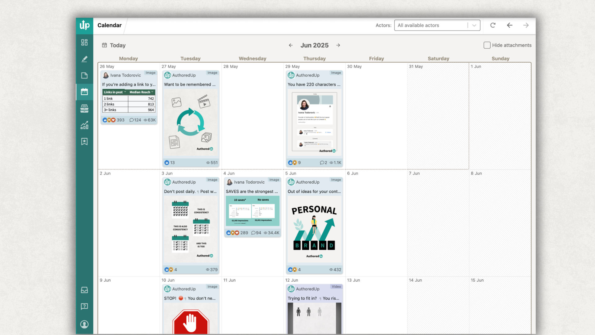Open the user profile icon in sidebar
The height and width of the screenshot is (335, 595).
coord(84,324)
